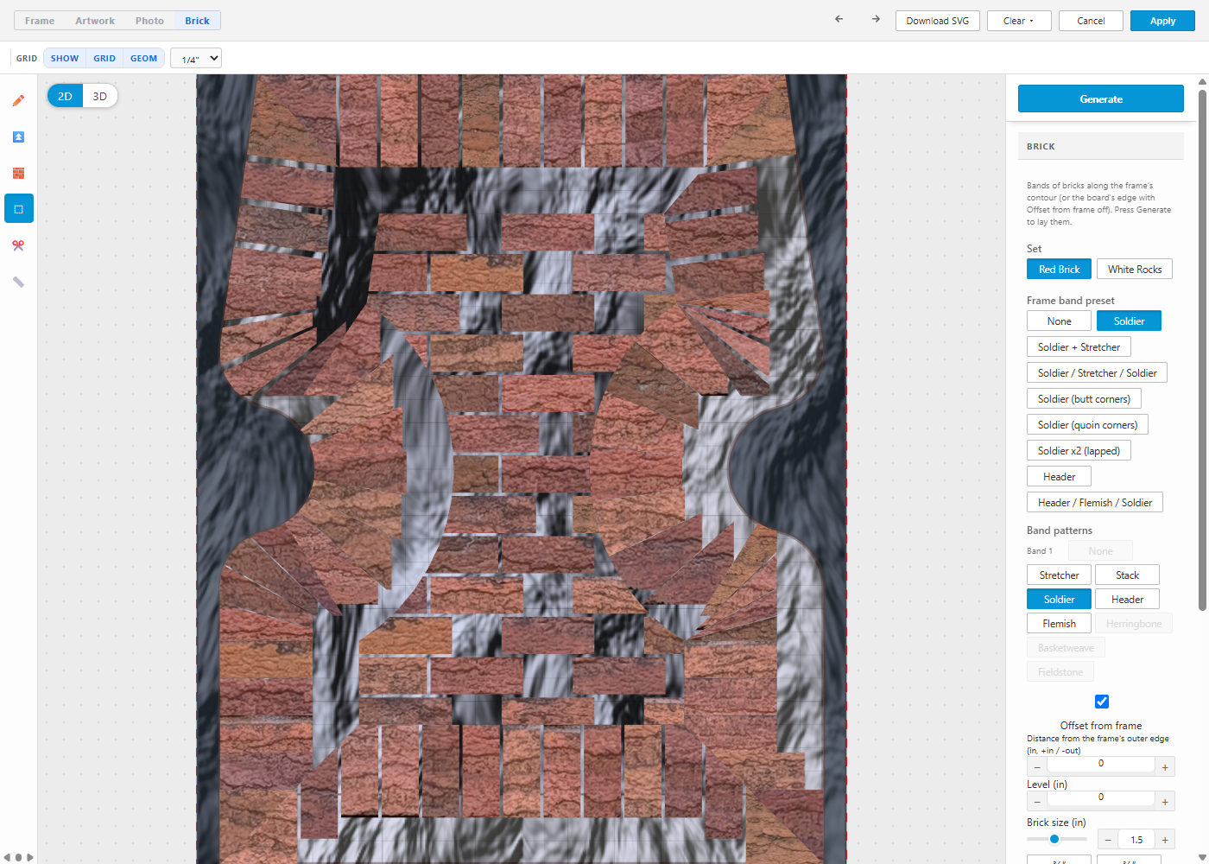Select the blue upload arrows tool
The image size is (1209, 864).
(x=18, y=137)
